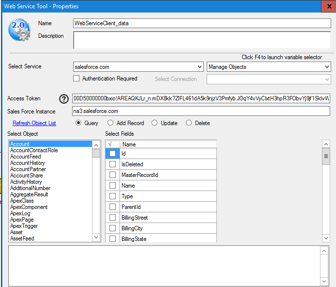Click inside the bottom output text area
The height and width of the screenshot is (287, 336).
164,266
